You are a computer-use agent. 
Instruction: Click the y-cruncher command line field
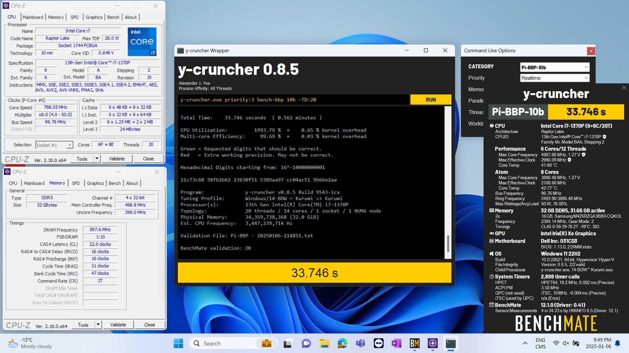pyautogui.click(x=293, y=100)
